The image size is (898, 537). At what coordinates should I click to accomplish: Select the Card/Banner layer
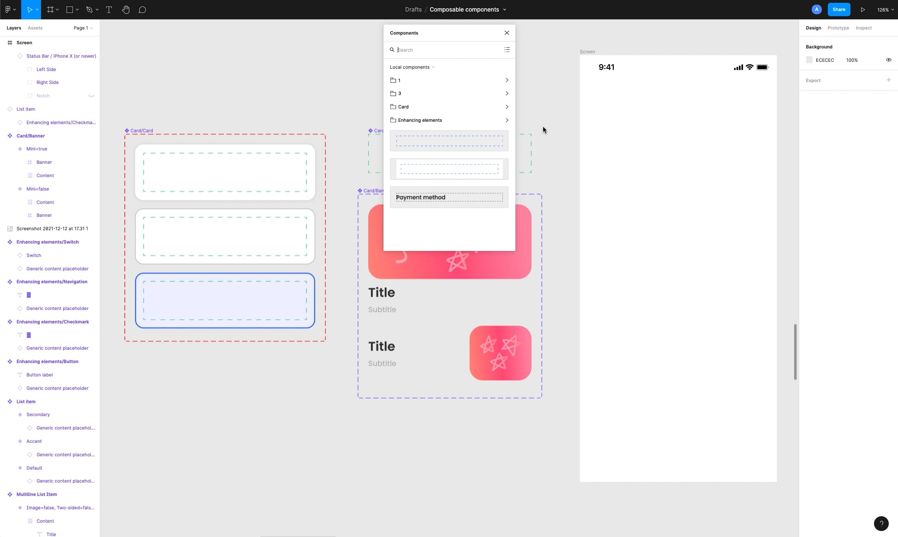coord(30,136)
